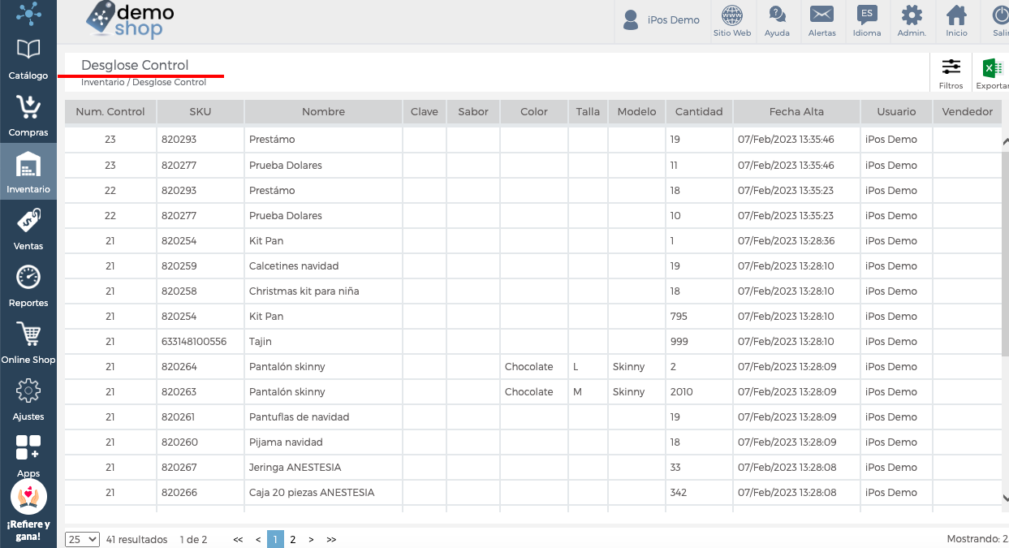Select the Calcetines navidad row name

coord(294,266)
